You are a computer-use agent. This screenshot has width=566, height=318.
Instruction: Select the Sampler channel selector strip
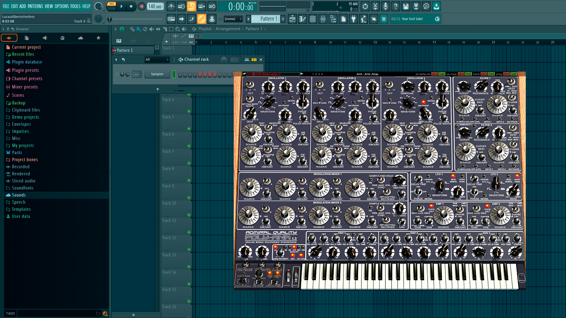pyautogui.click(x=174, y=74)
